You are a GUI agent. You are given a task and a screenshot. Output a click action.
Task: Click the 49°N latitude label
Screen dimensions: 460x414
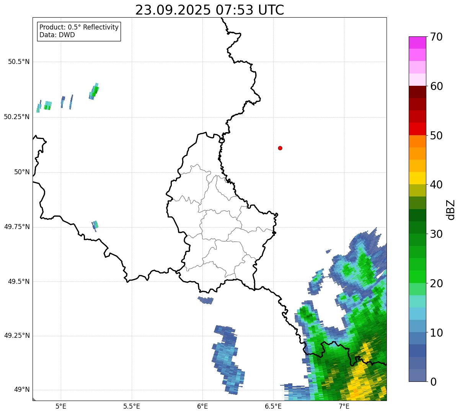(22, 389)
